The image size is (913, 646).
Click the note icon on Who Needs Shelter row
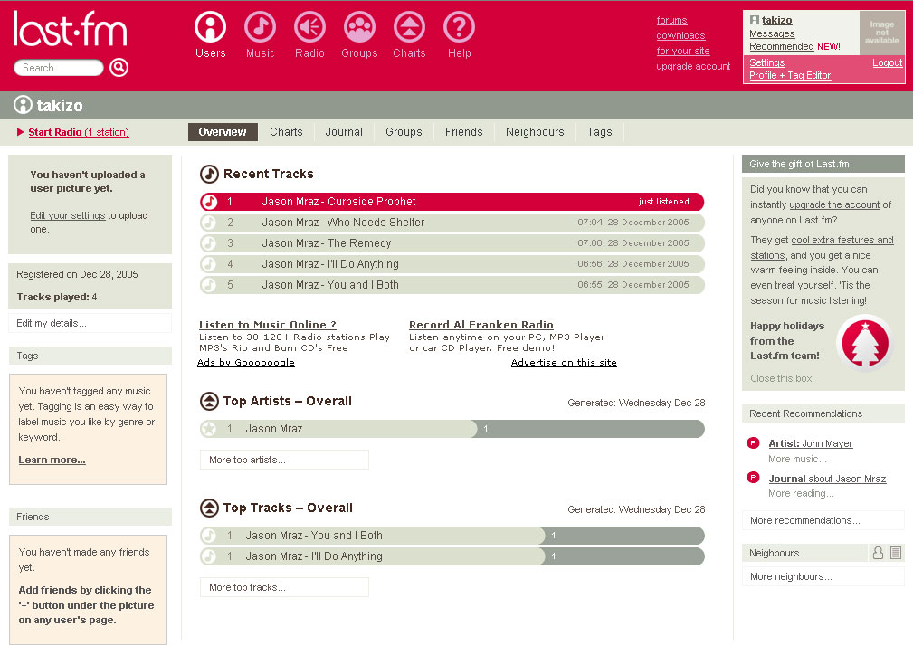[x=209, y=223]
